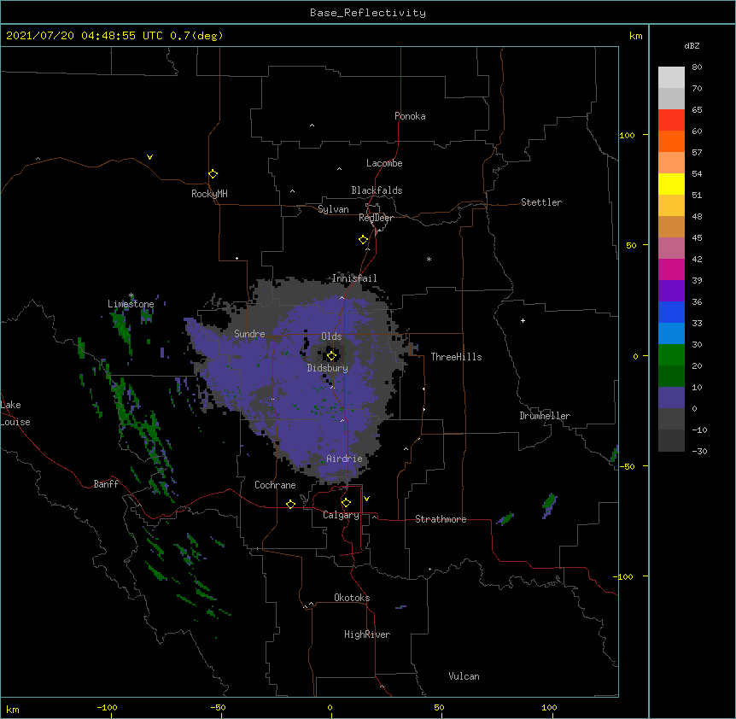The width and height of the screenshot is (736, 719).
Task: Select the light gray 80 dBZ legend swatch
Action: pos(671,78)
